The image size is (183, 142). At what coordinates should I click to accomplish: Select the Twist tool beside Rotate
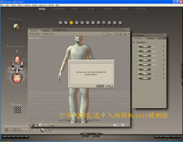66,23
